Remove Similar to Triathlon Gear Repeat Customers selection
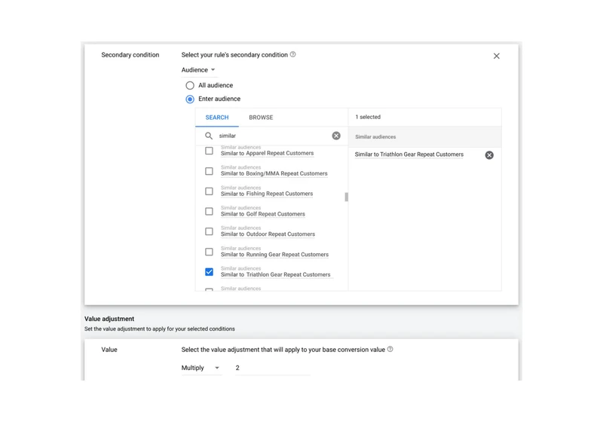The image size is (603, 422). coord(489,155)
